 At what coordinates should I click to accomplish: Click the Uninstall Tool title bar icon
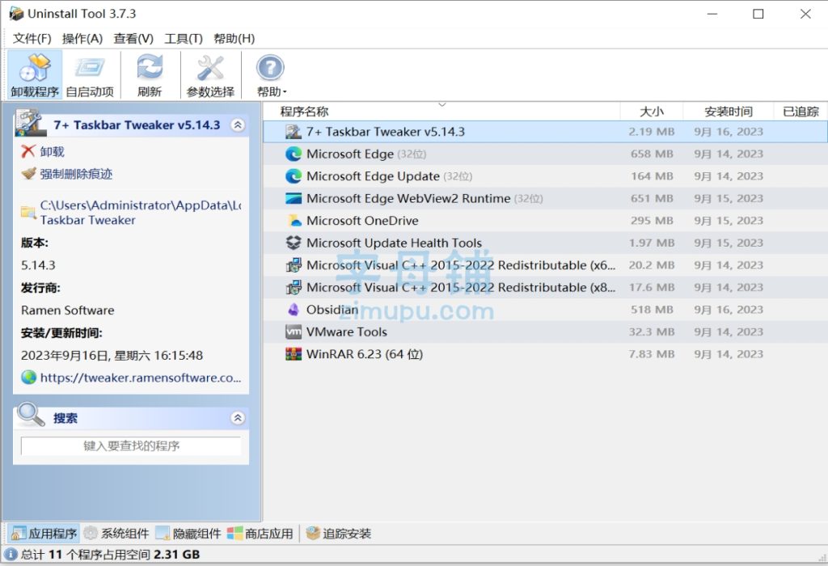click(x=16, y=13)
